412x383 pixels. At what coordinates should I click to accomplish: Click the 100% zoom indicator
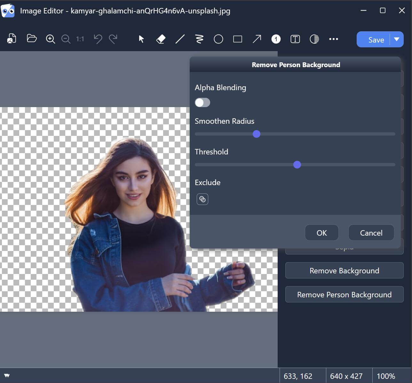pyautogui.click(x=386, y=376)
